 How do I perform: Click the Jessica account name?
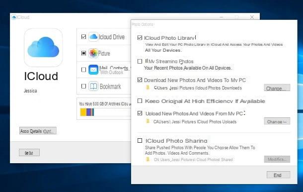pos(30,91)
